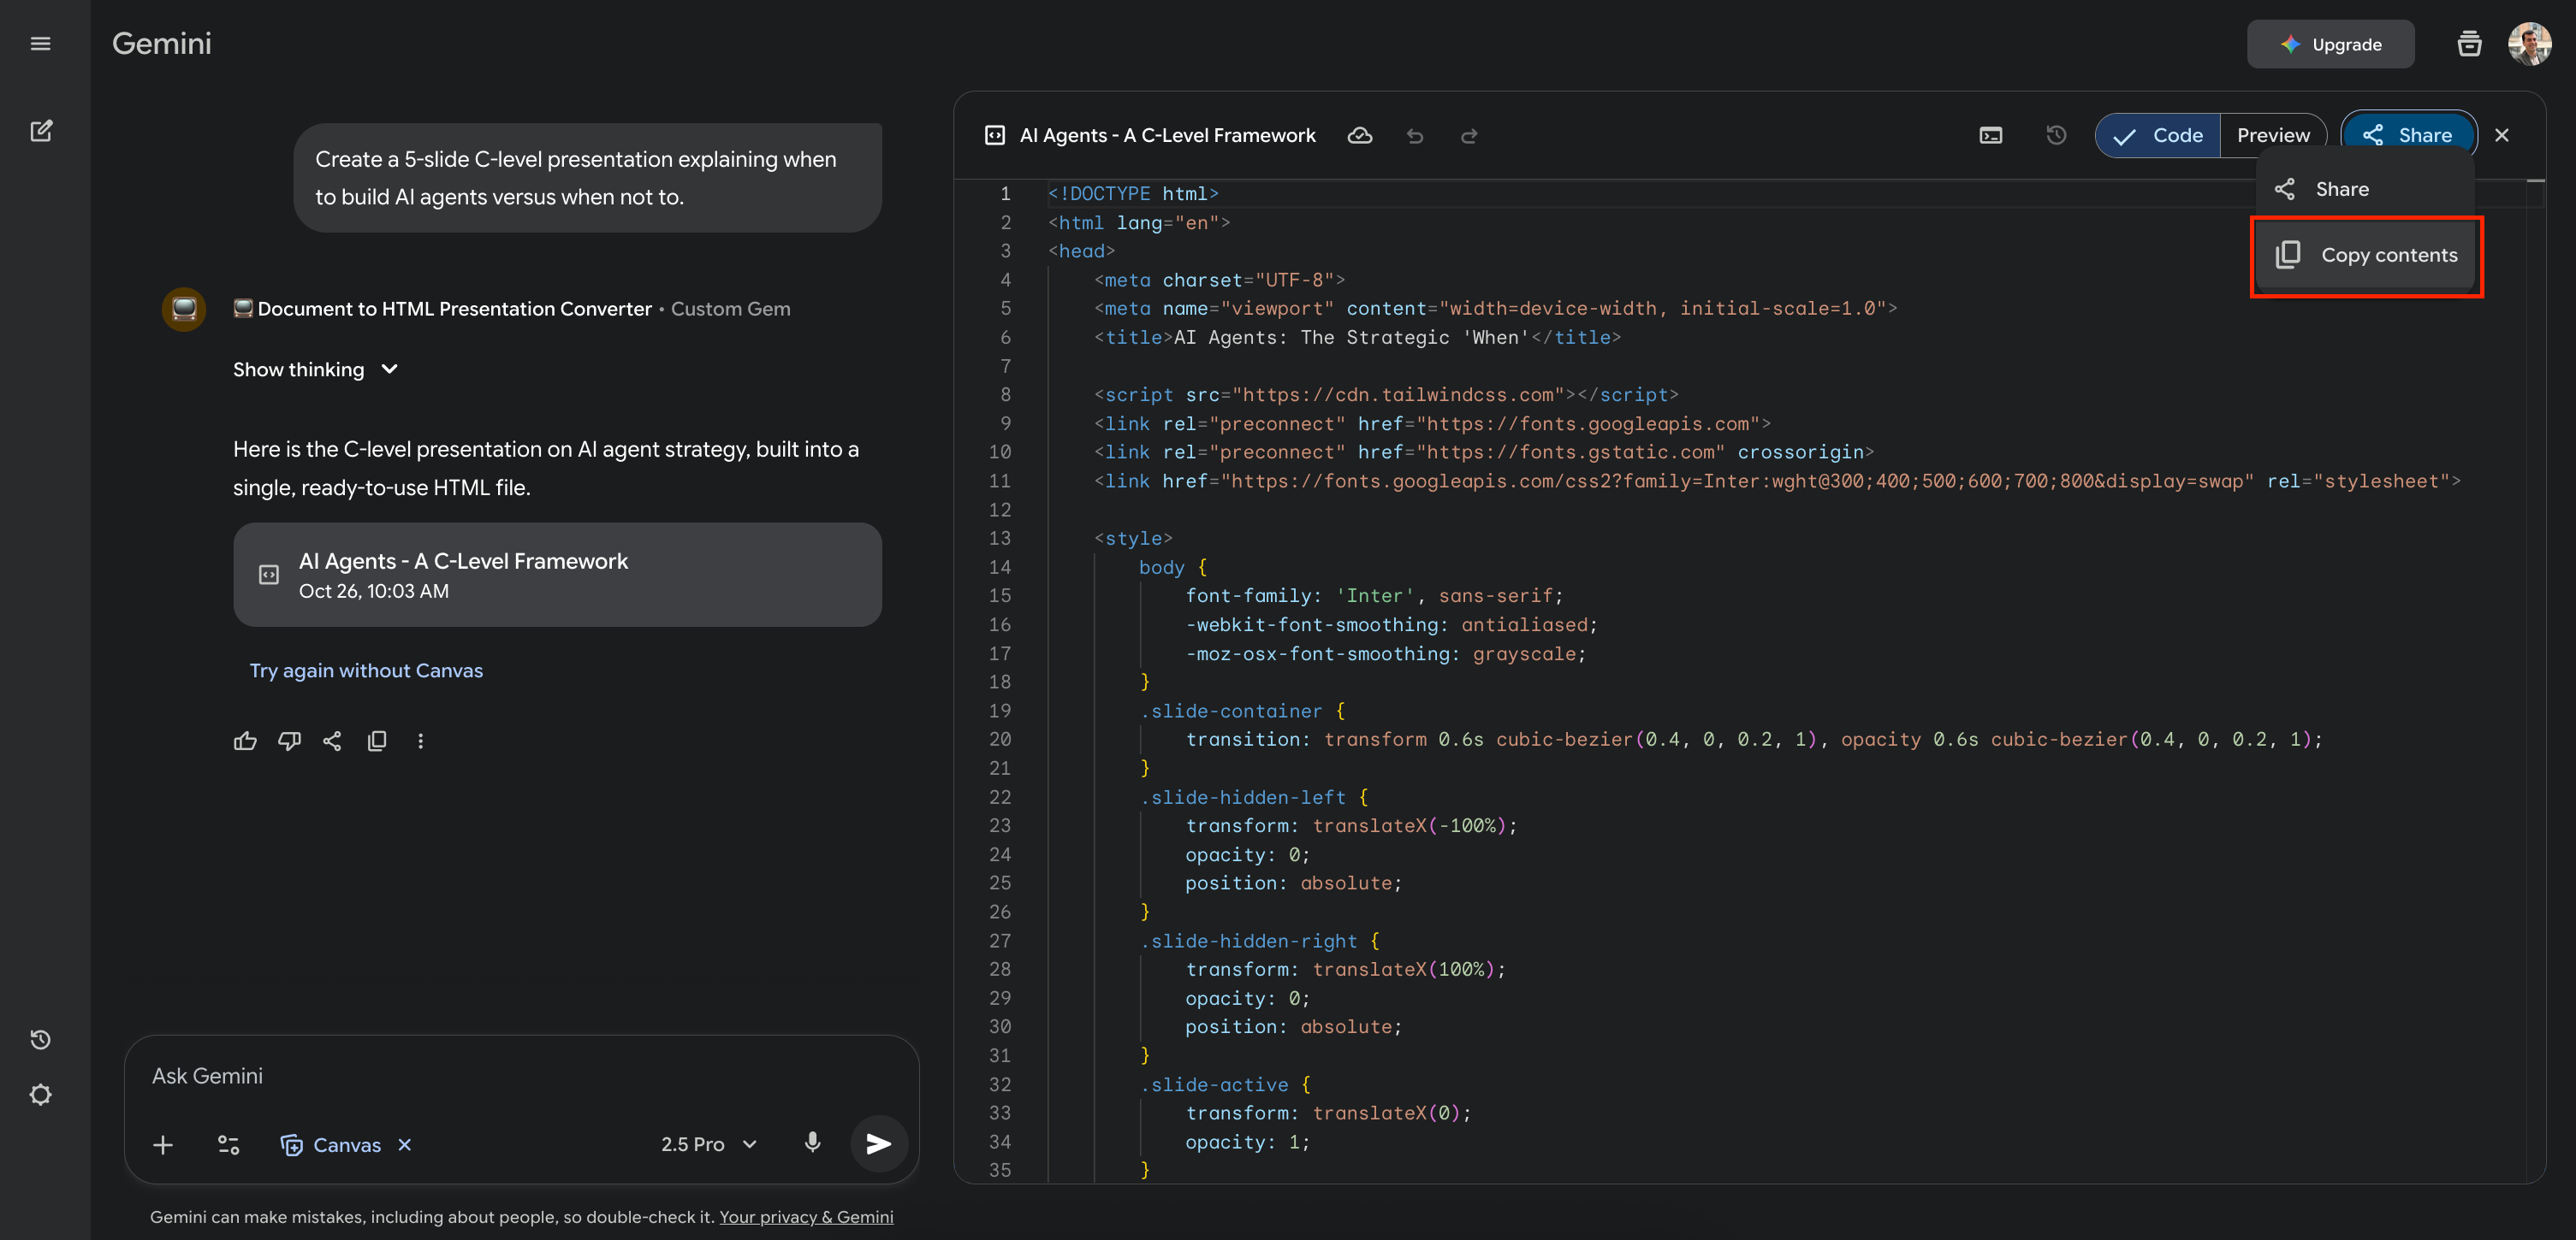Viewport: 2576px width, 1240px height.
Task: Click the Ask Gemini input field
Action: (520, 1075)
